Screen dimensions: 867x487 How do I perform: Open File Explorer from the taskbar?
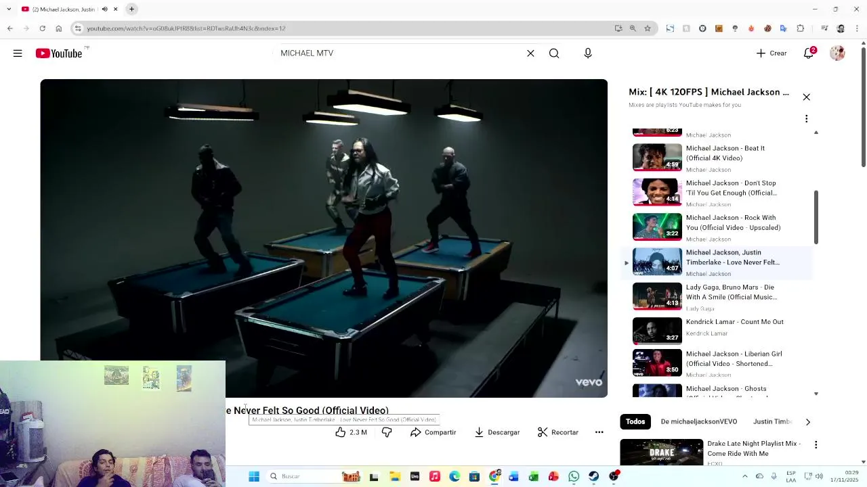tap(395, 477)
